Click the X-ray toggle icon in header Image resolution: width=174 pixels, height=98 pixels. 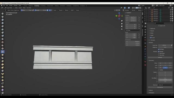[133, 8]
